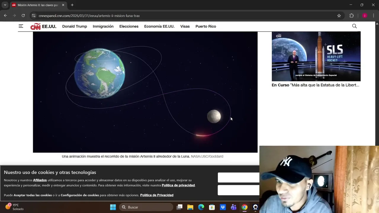379x213 pixels.
Task: Click the Afiliados link in cookie notice
Action: click(x=40, y=180)
